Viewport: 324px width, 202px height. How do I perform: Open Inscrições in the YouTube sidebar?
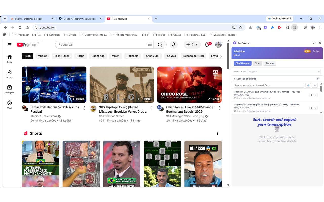click(x=10, y=89)
